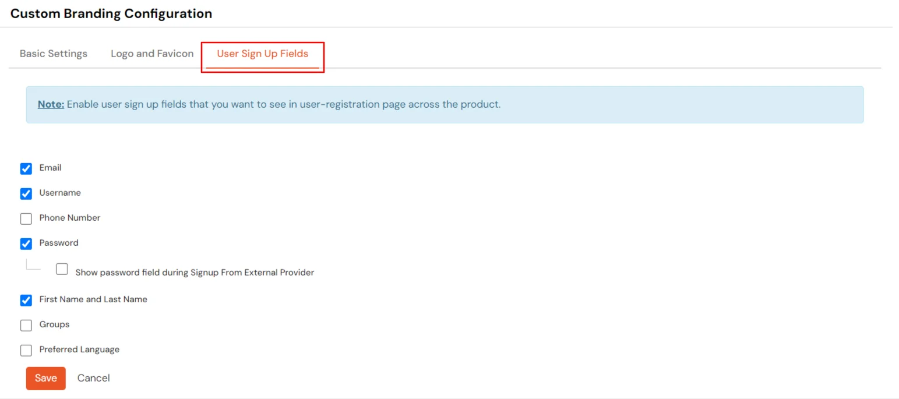Disable the Password checkbox

pos(26,243)
